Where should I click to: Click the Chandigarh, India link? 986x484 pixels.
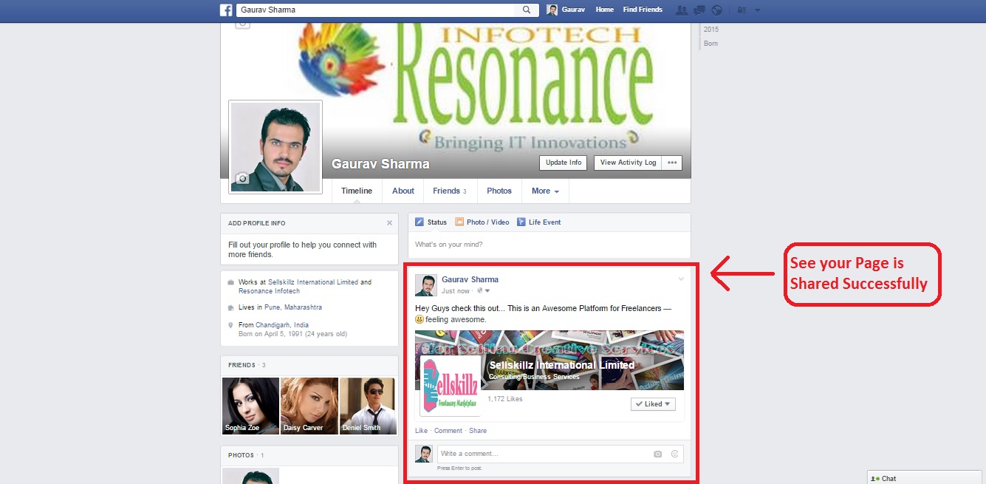pos(282,325)
